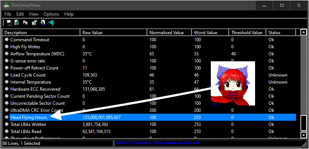Open the Help menu
The height and width of the screenshot is (149, 309).
(x=69, y=14)
